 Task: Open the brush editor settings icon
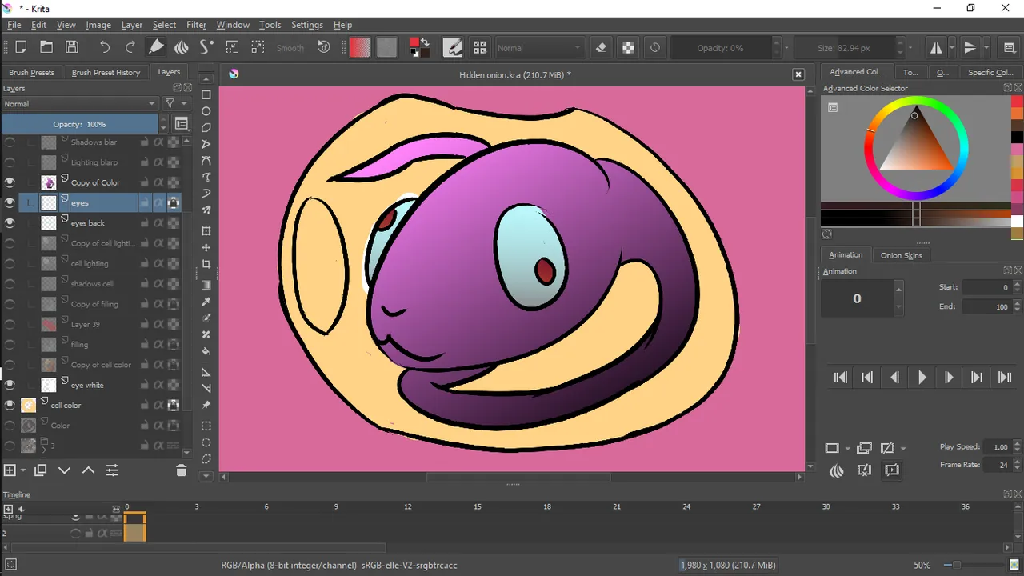(x=453, y=47)
